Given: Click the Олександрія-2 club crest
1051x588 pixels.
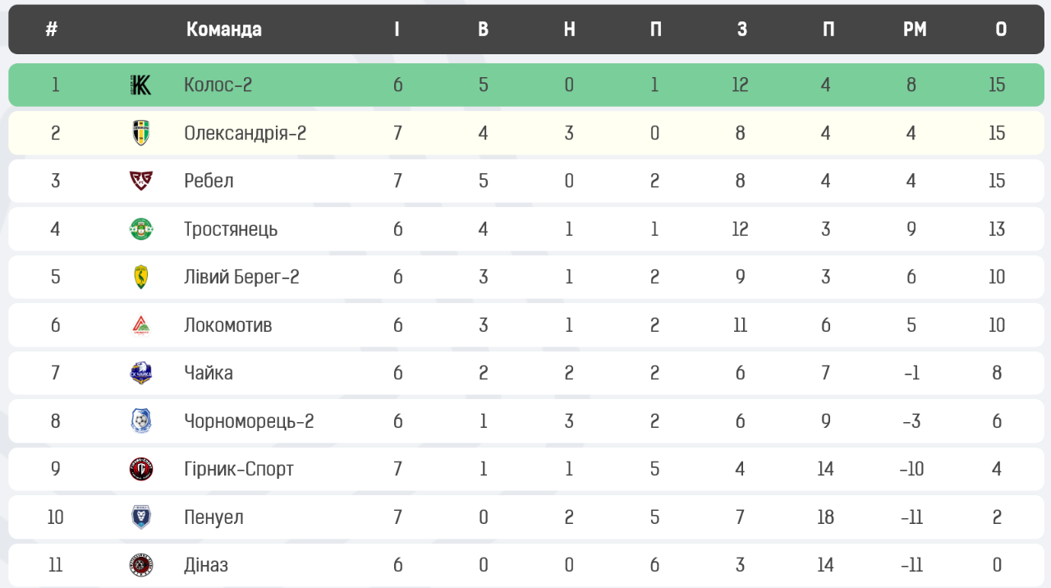Looking at the screenshot, I should coord(141,133).
